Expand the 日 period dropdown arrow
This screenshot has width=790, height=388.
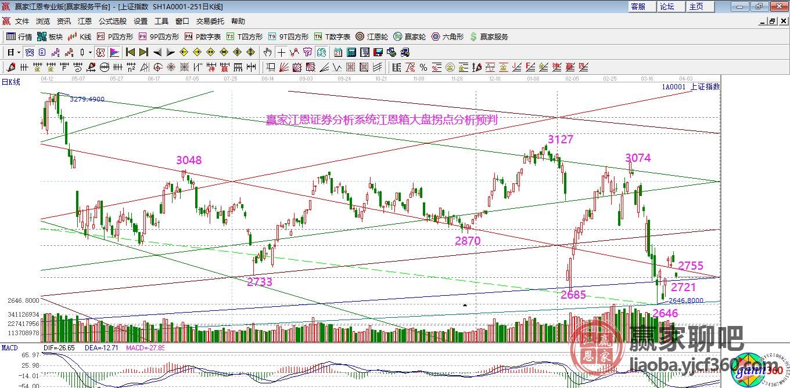coord(19,52)
